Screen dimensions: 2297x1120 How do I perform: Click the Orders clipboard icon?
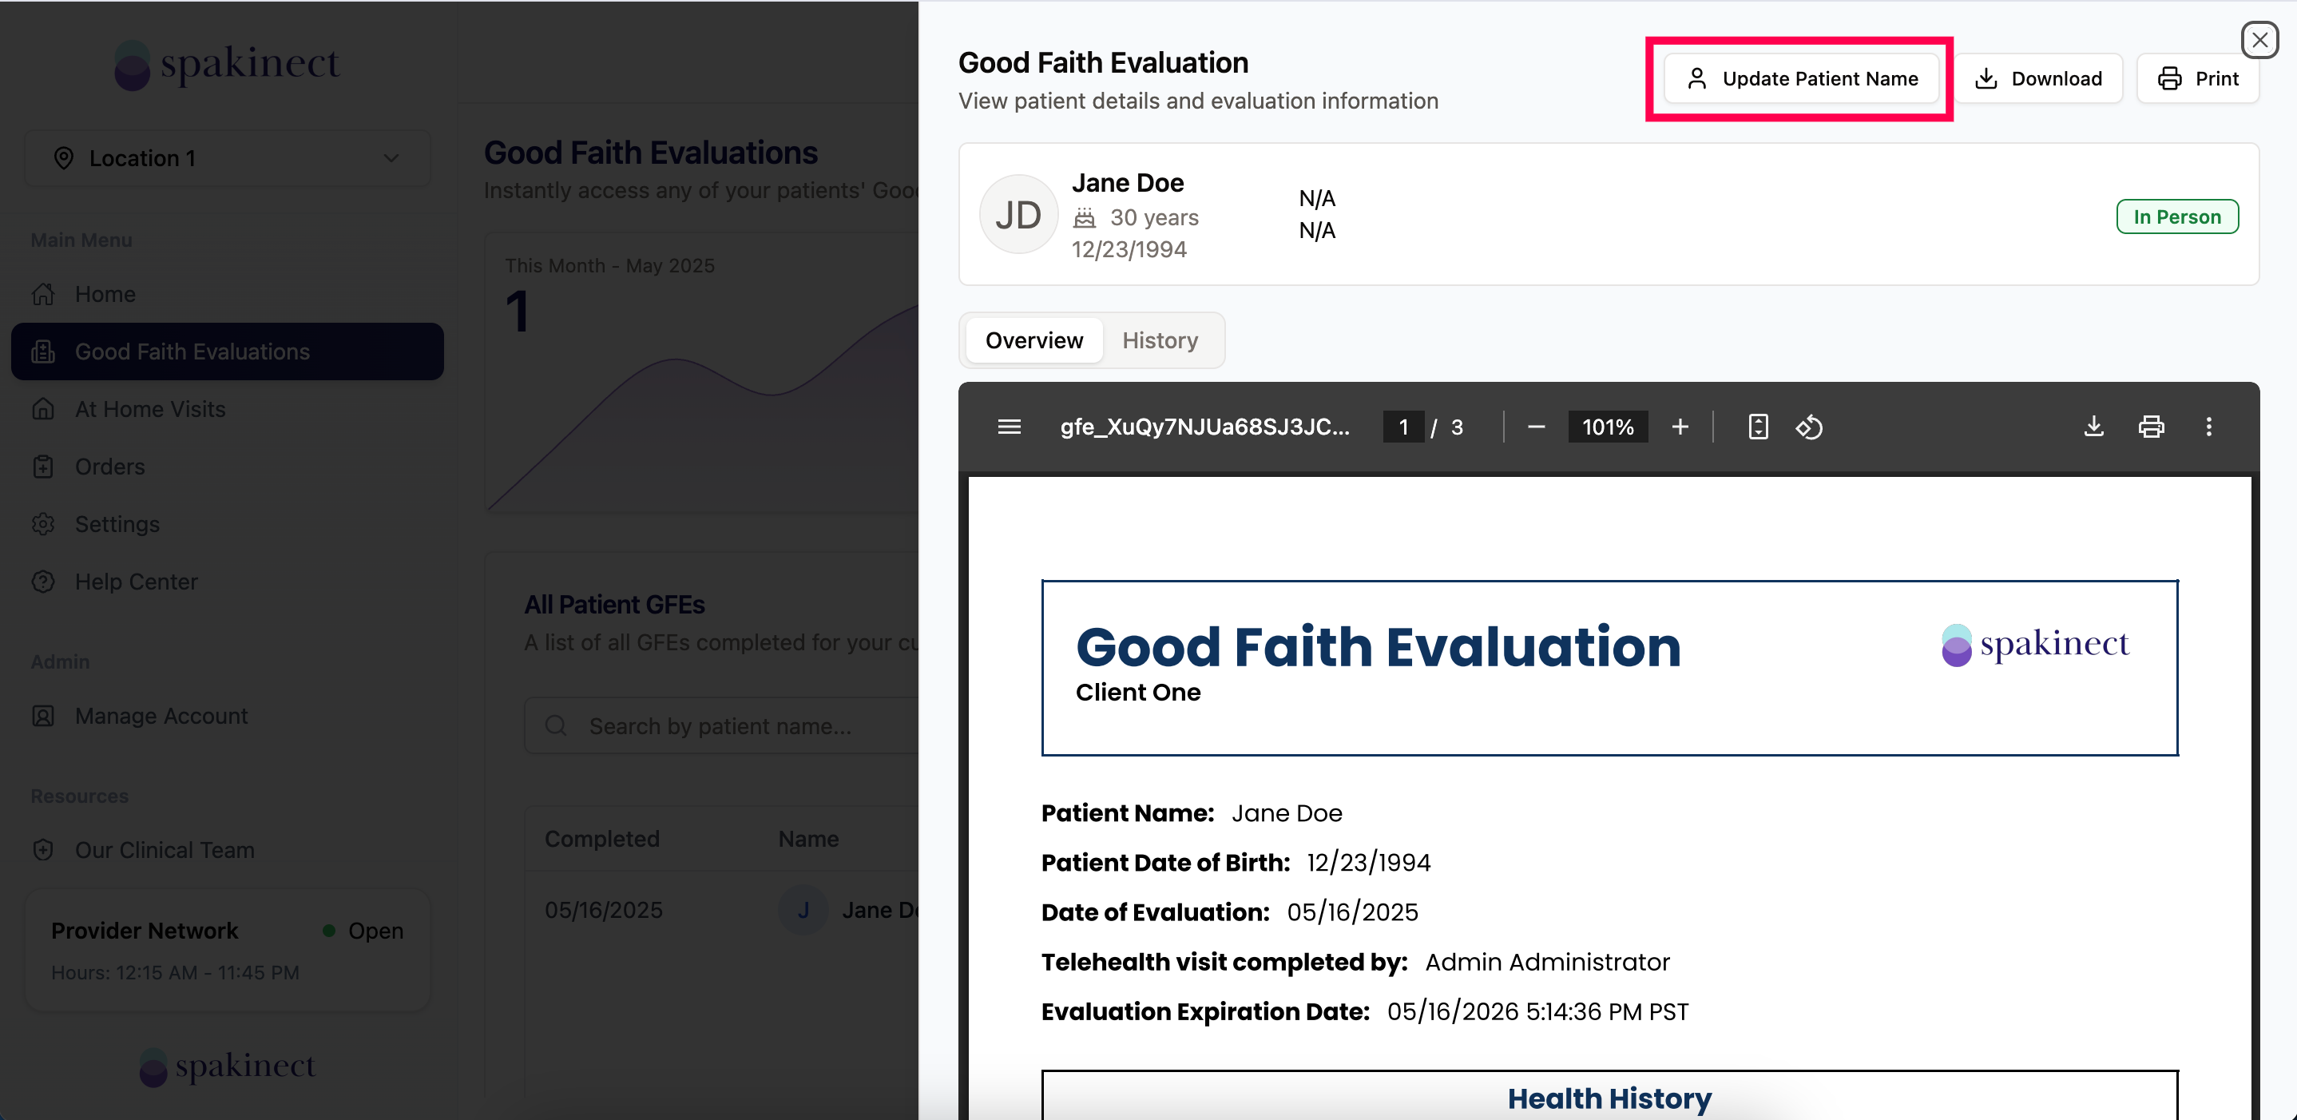pos(44,467)
